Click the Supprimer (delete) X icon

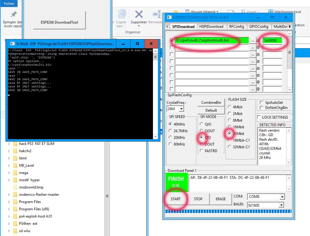click(139, 14)
